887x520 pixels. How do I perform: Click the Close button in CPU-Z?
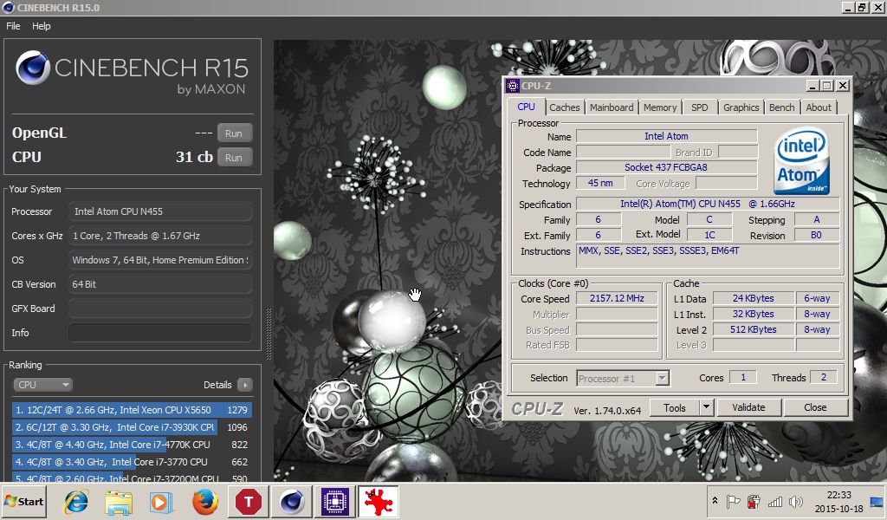coord(815,407)
